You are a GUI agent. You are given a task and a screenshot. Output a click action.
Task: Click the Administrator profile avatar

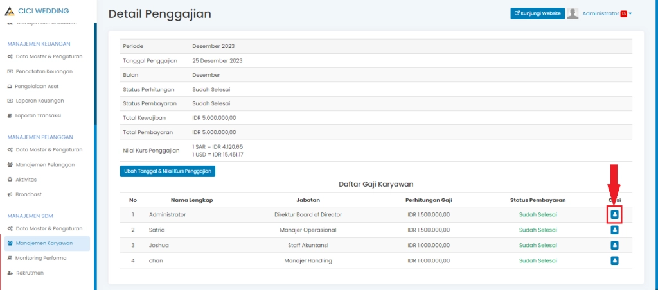tap(573, 13)
